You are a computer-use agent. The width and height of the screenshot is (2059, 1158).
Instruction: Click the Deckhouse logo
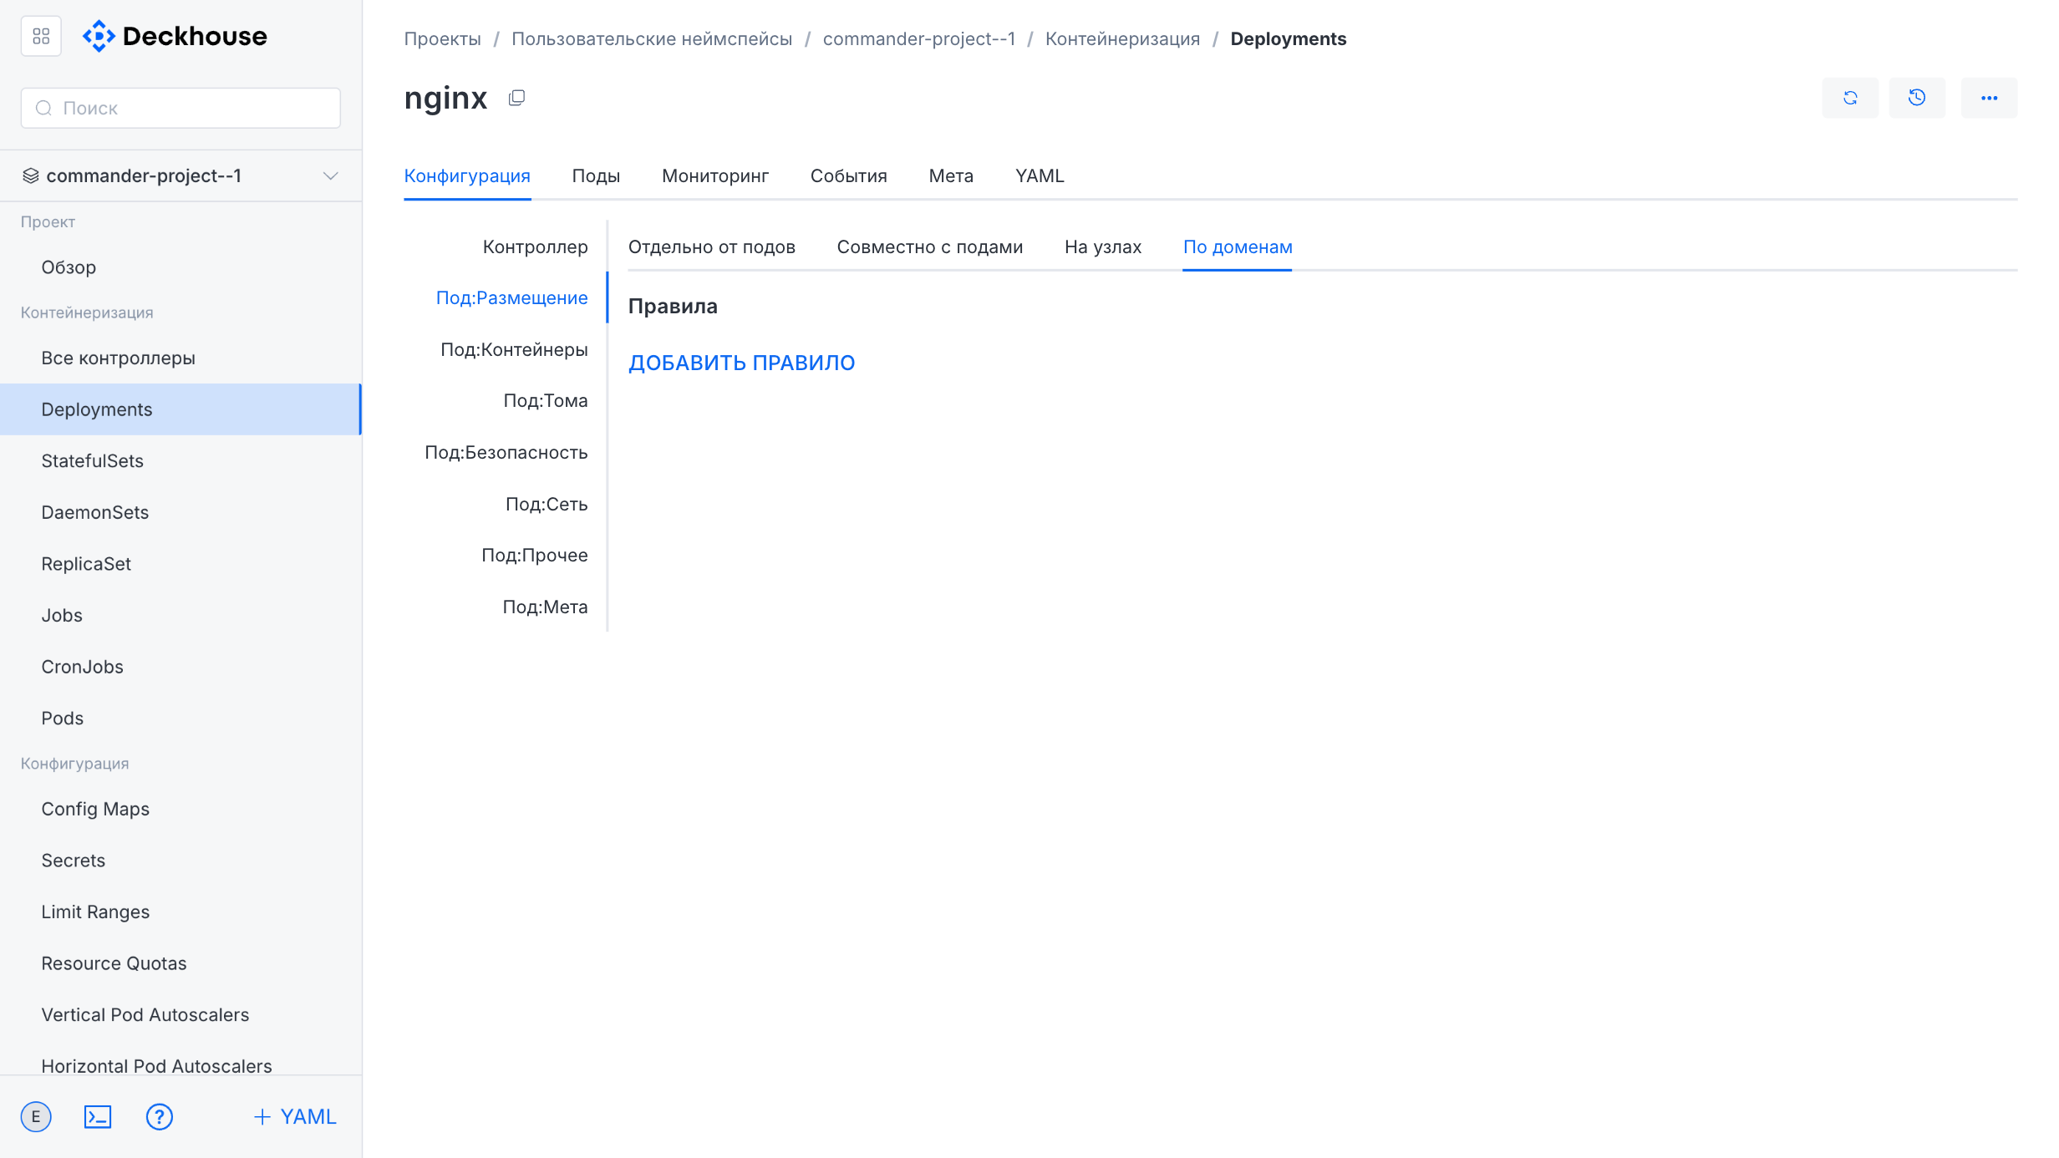tap(175, 37)
